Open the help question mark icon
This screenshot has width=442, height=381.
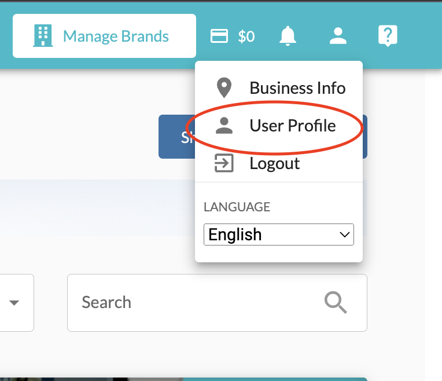click(386, 36)
